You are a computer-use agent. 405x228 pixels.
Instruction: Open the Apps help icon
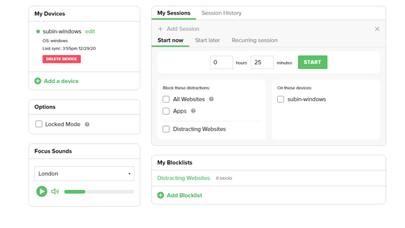point(193,111)
